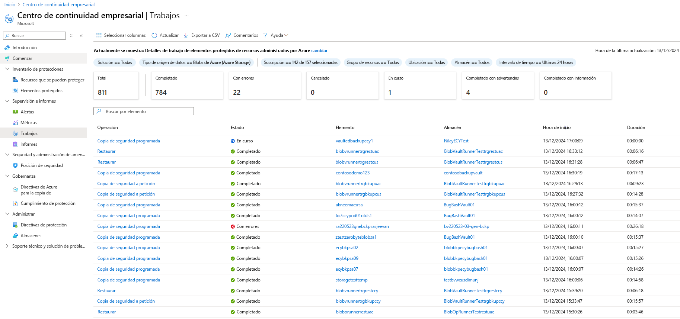Click the red Con errores status icon
The width and height of the screenshot is (680, 319).
coord(233,226)
